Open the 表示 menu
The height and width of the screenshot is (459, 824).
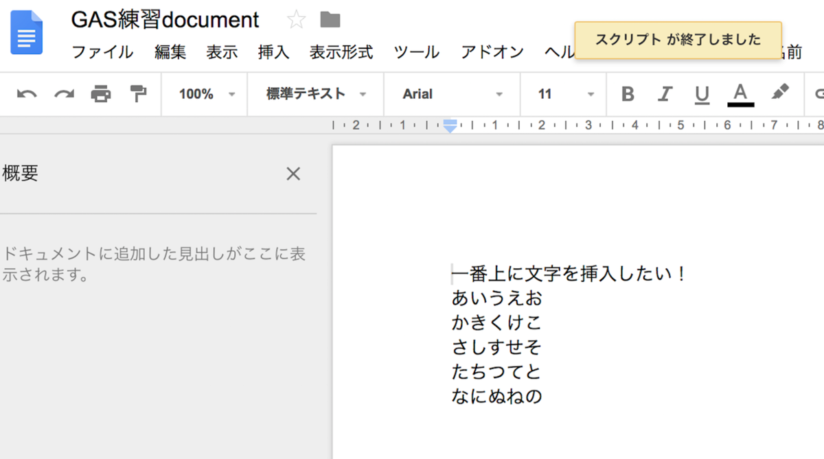pos(222,52)
